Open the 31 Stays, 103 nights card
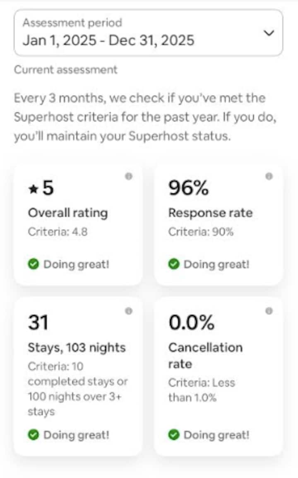 pos(78,376)
